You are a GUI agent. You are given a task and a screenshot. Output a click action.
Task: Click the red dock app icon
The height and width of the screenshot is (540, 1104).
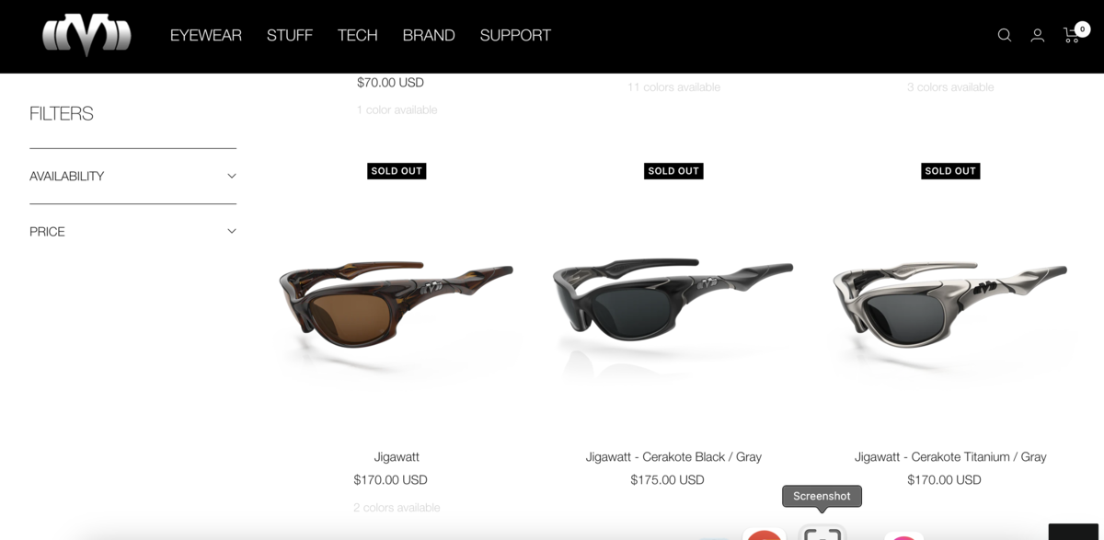(x=764, y=534)
